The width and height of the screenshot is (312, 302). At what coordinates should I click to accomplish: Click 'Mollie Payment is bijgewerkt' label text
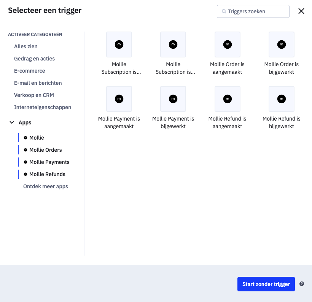coord(173,122)
